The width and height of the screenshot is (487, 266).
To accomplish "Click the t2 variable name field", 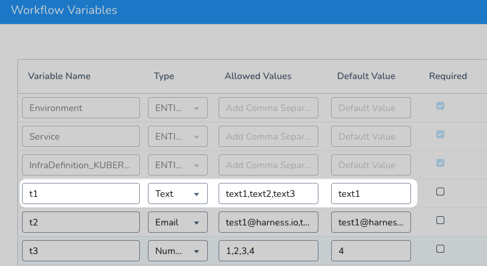I will 81,222.
